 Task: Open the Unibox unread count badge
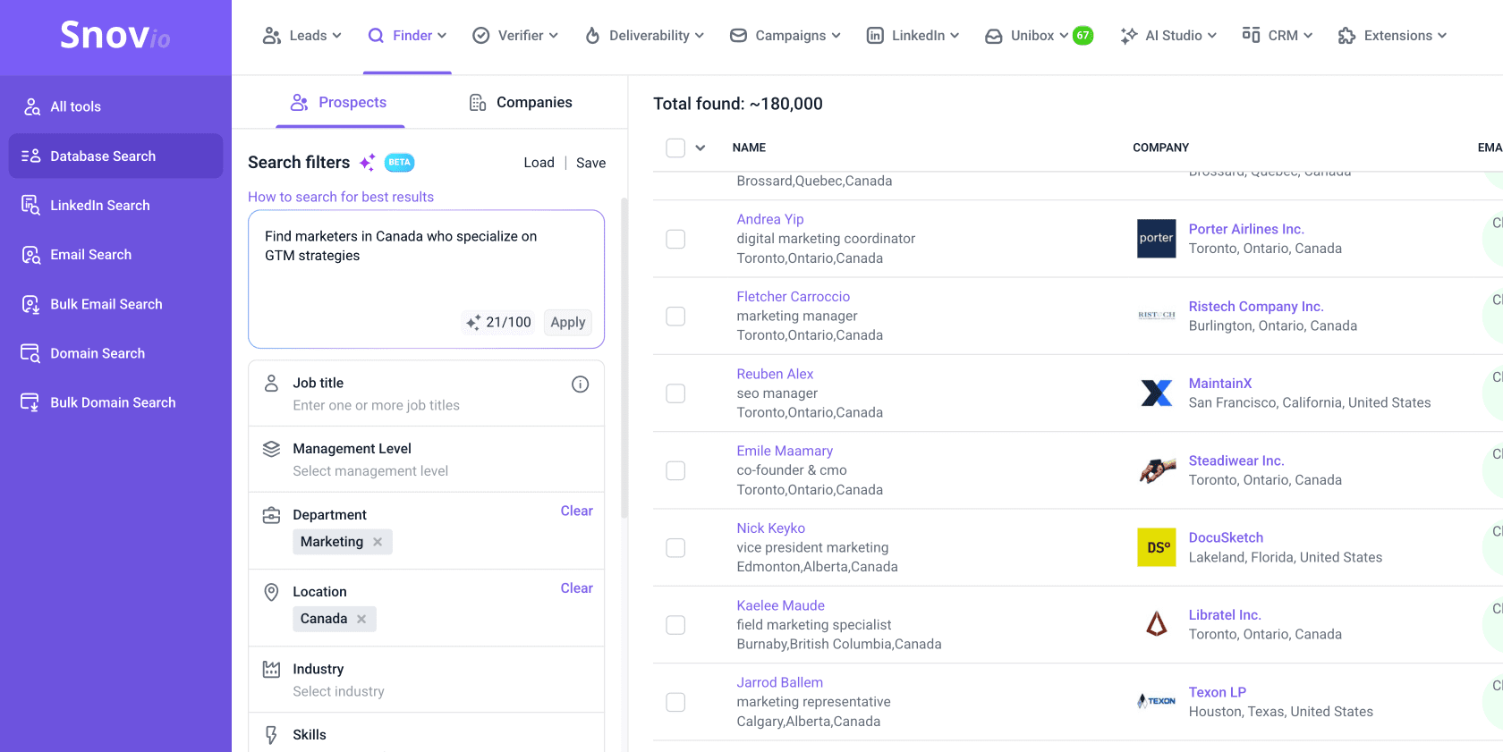[x=1083, y=36]
